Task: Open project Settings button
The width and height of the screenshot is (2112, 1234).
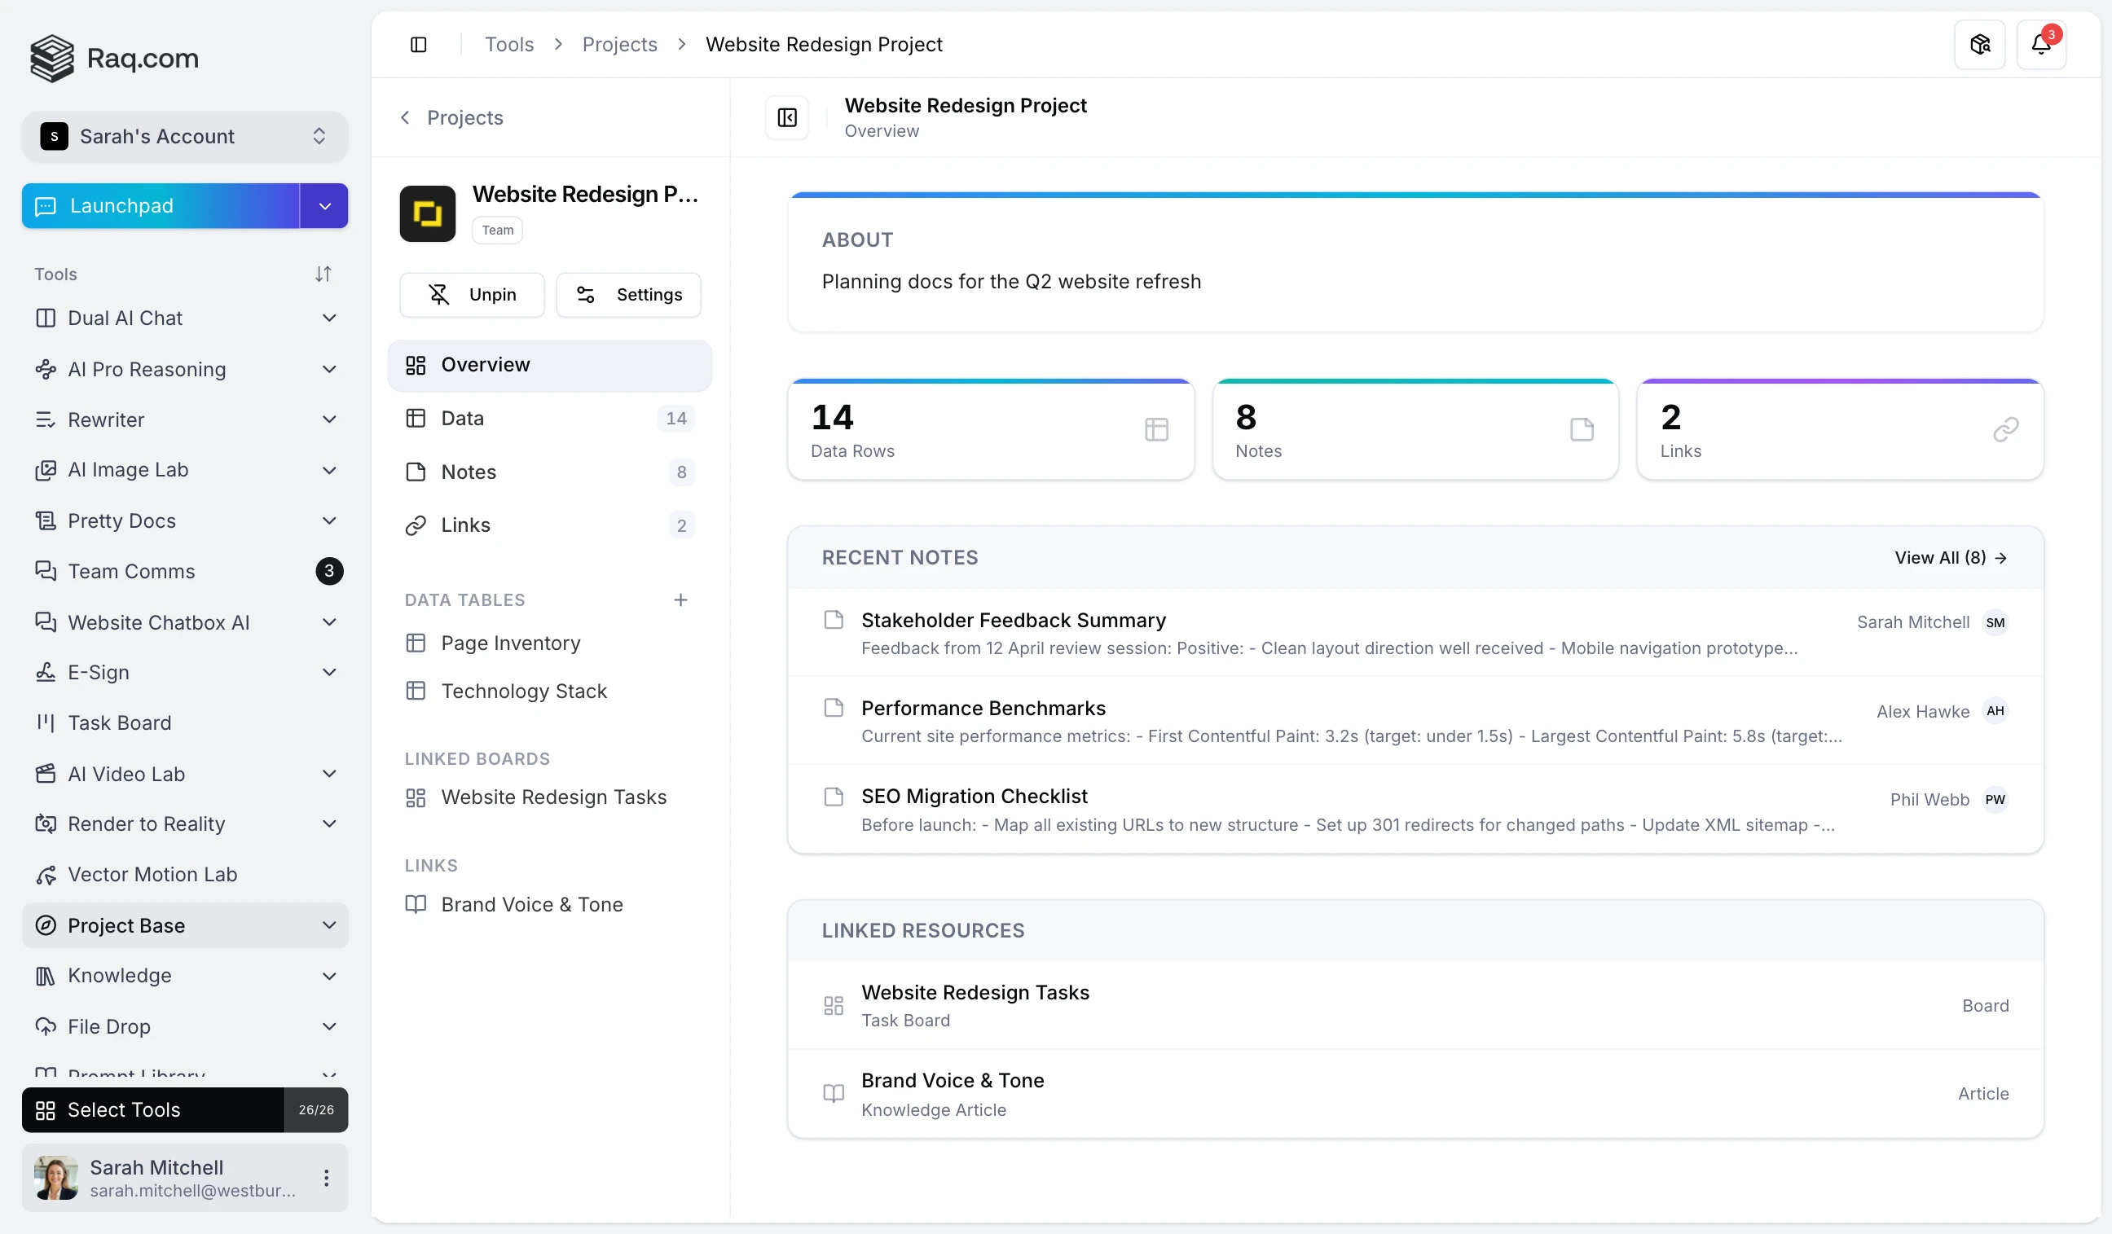Action: 628,295
